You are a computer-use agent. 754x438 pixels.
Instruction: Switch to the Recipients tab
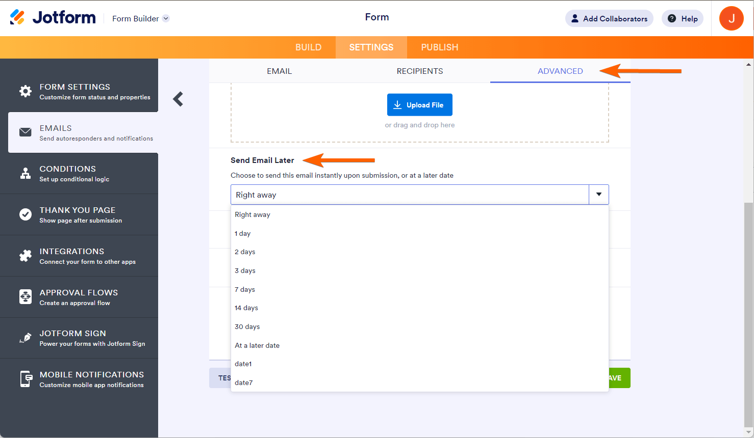tap(420, 71)
